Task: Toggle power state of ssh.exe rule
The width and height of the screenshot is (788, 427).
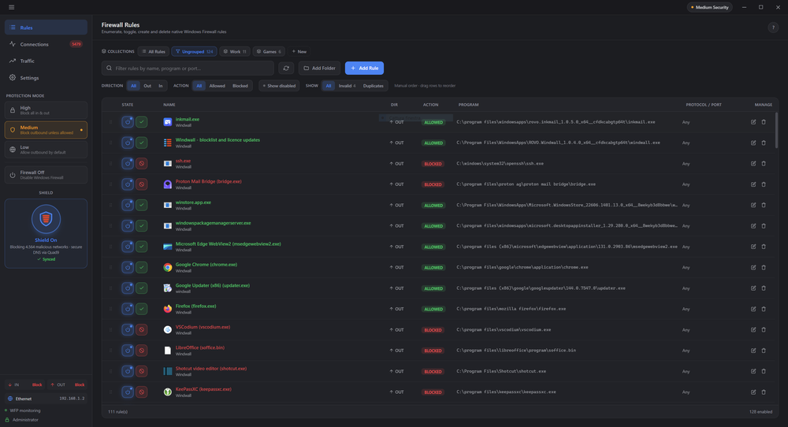Action: 128,164
